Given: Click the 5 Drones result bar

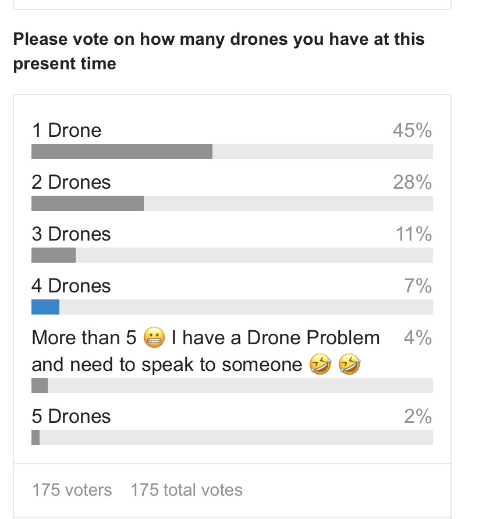Looking at the screenshot, I should [36, 437].
